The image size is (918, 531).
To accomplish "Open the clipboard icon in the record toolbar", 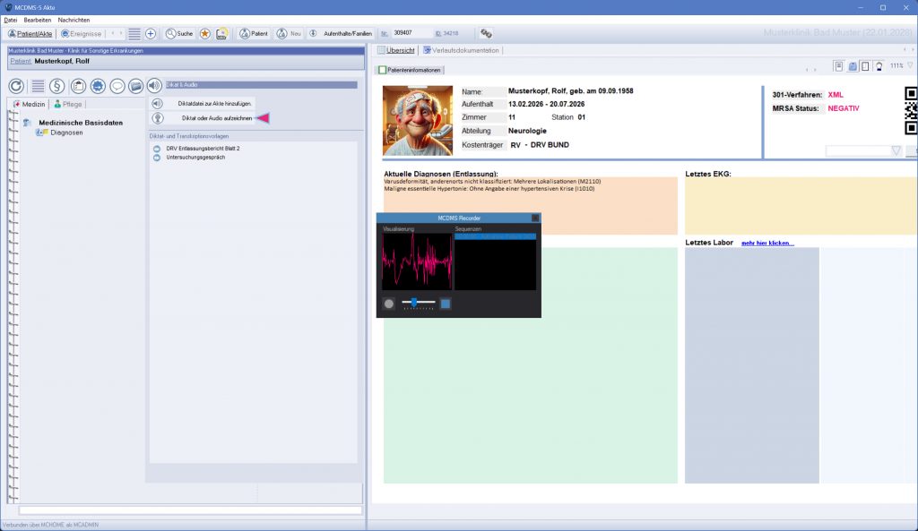I will click(78, 86).
